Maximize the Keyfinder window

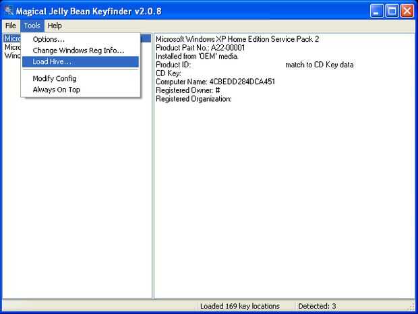pos(392,11)
